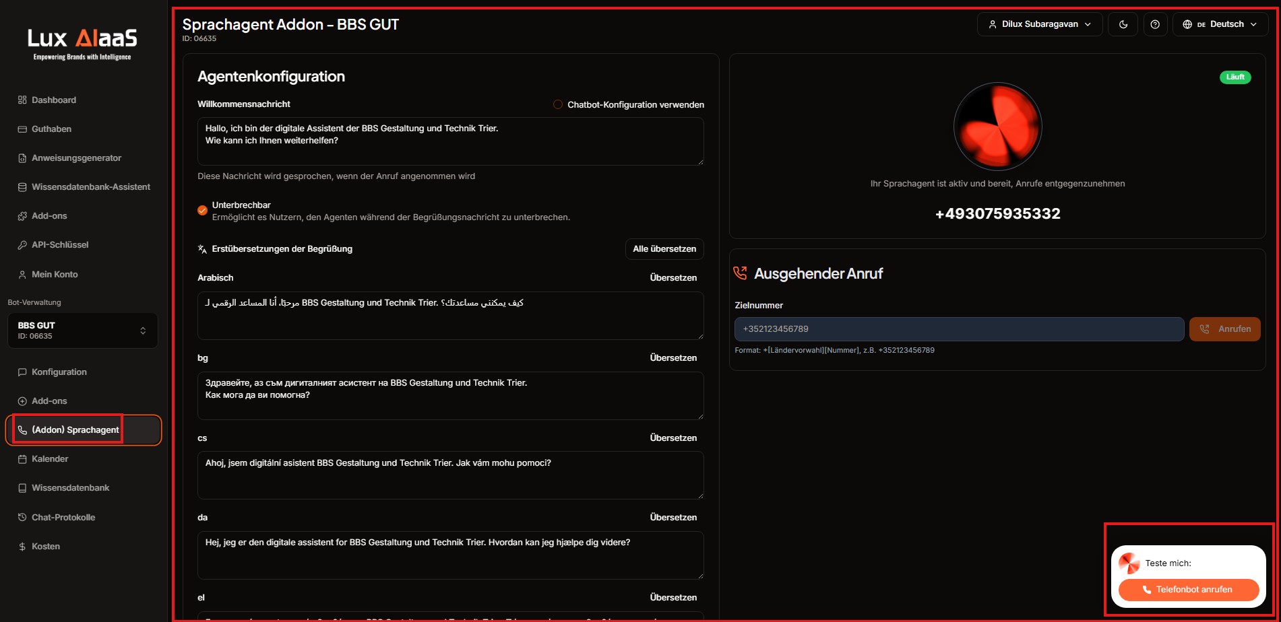Image resolution: width=1281 pixels, height=622 pixels.
Task: Open Kalender in the sidebar
Action: tap(50, 459)
